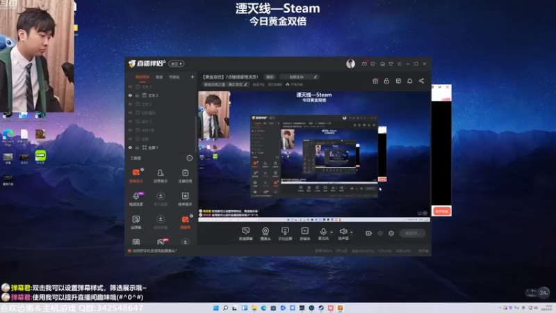Mute the speaker (扬声器) icon
Viewport: 556px width, 313px height.
343,232
